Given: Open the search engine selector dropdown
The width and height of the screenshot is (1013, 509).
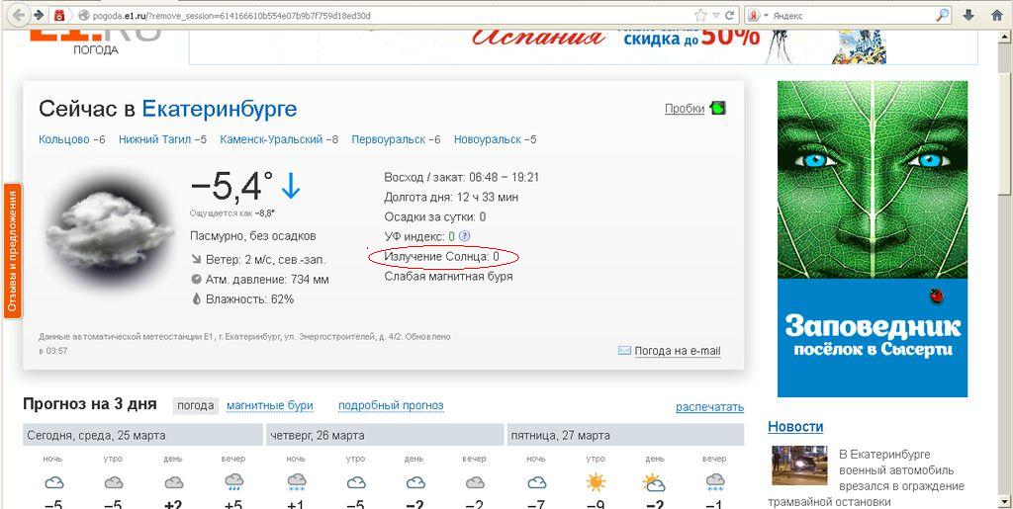Looking at the screenshot, I should (x=760, y=15).
